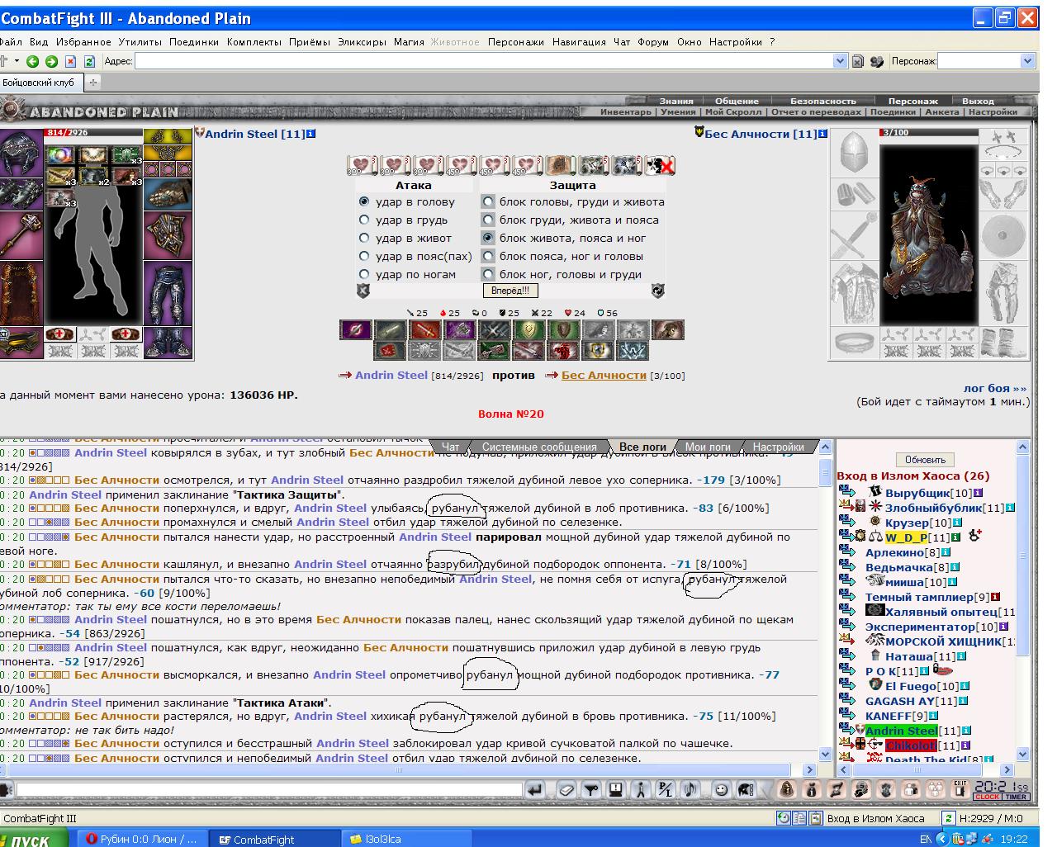This screenshot has width=1057, height=847.
Task: Click the filter funnel icon in chat toolbar
Action: [591, 790]
